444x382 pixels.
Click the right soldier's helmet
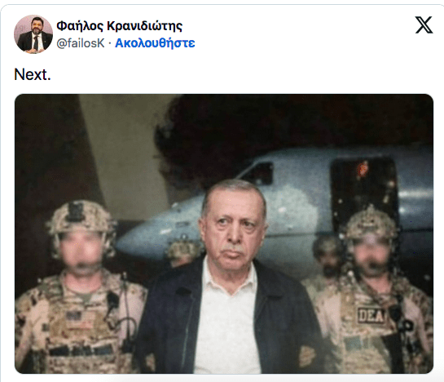click(x=371, y=224)
